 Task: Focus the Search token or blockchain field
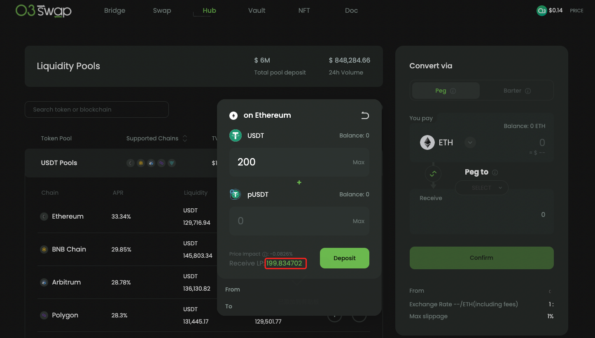coord(97,110)
